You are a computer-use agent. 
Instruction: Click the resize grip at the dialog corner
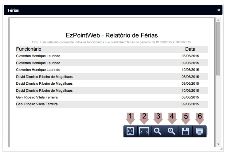[x=220, y=148]
